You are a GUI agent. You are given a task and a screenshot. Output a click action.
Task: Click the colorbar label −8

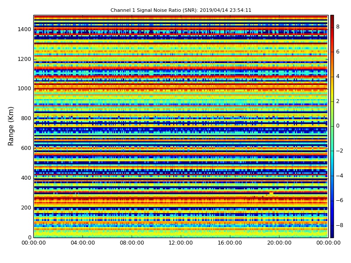[340, 225]
